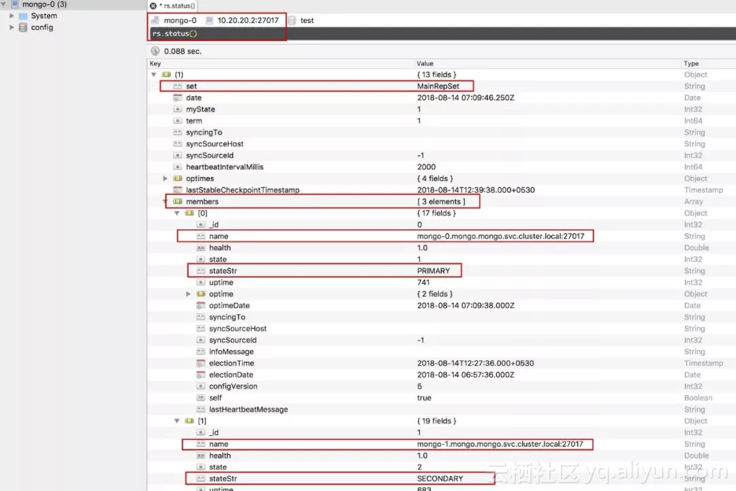Image resolution: width=736 pixels, height=491 pixels.
Task: Click the object icon beside optimes
Action: click(x=177, y=178)
